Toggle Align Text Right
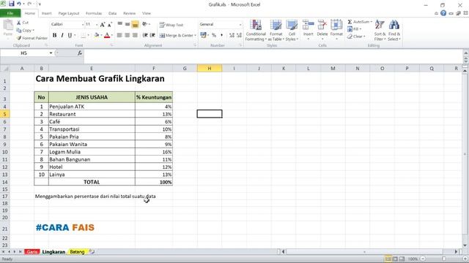The width and height of the screenshot is (469, 263). tap(135, 35)
